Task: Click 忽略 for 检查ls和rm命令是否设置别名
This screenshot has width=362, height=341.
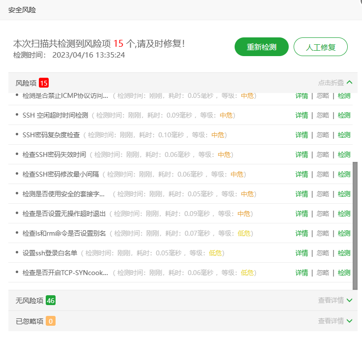Action: pos(323,233)
